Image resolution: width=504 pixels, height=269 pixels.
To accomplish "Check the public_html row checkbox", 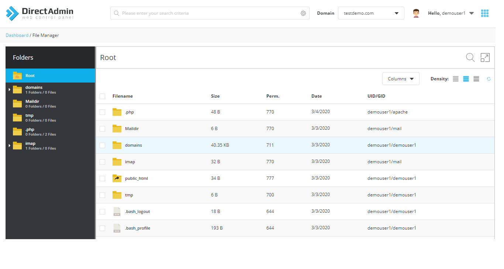I will click(103, 178).
